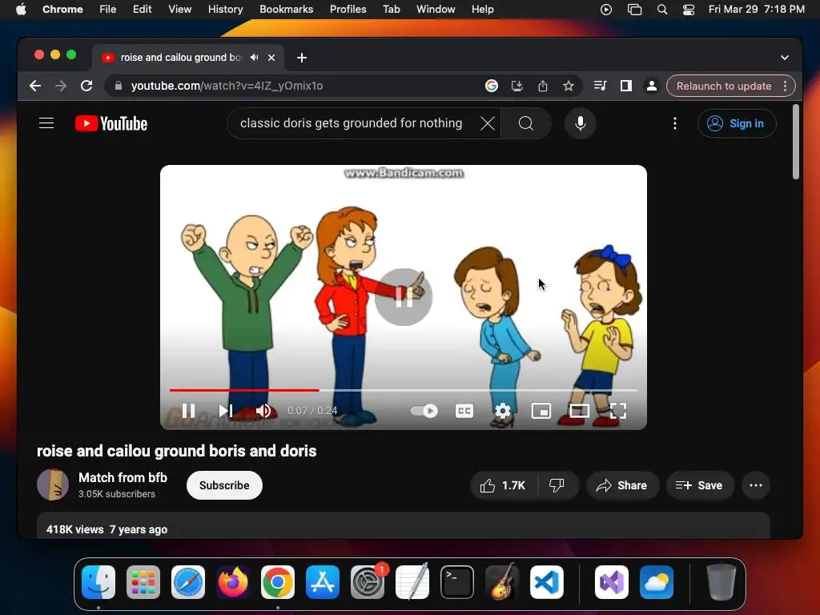Click the YouTube logo
Screen dimensions: 820x615
[111, 123]
